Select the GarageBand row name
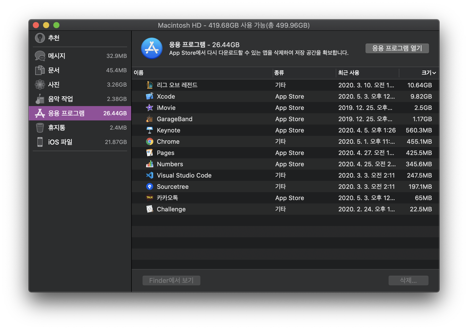This screenshot has width=468, height=330. (175, 119)
